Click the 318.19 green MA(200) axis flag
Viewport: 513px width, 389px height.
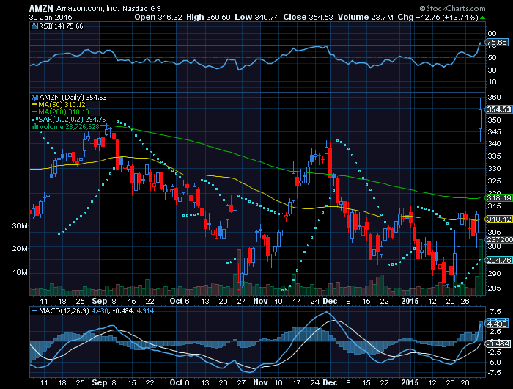(498, 198)
